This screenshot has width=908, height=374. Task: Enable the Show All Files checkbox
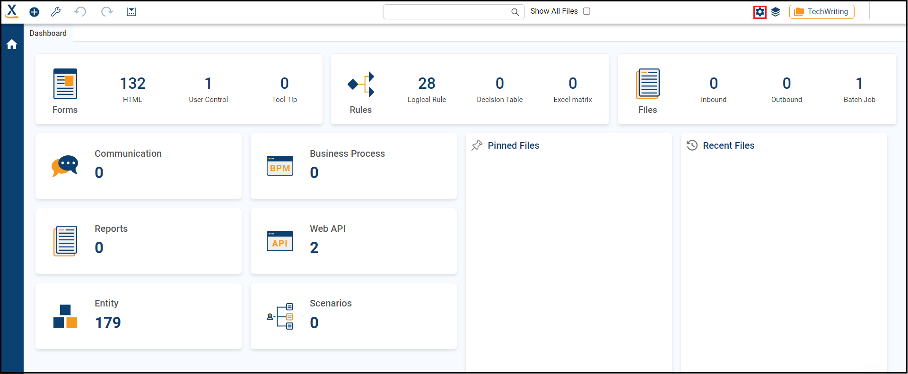[x=586, y=11]
